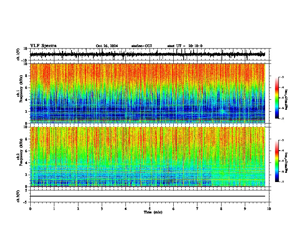Screen dimensions: 303x234
Task: Click the "6" kHz tick on ch.2 frequency axis
Action: point(27,151)
